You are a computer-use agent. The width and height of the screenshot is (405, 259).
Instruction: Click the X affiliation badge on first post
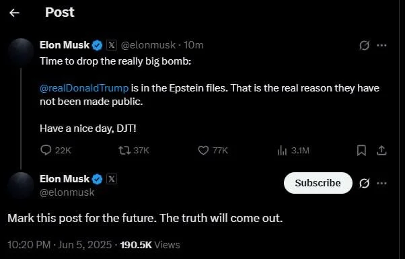click(111, 45)
